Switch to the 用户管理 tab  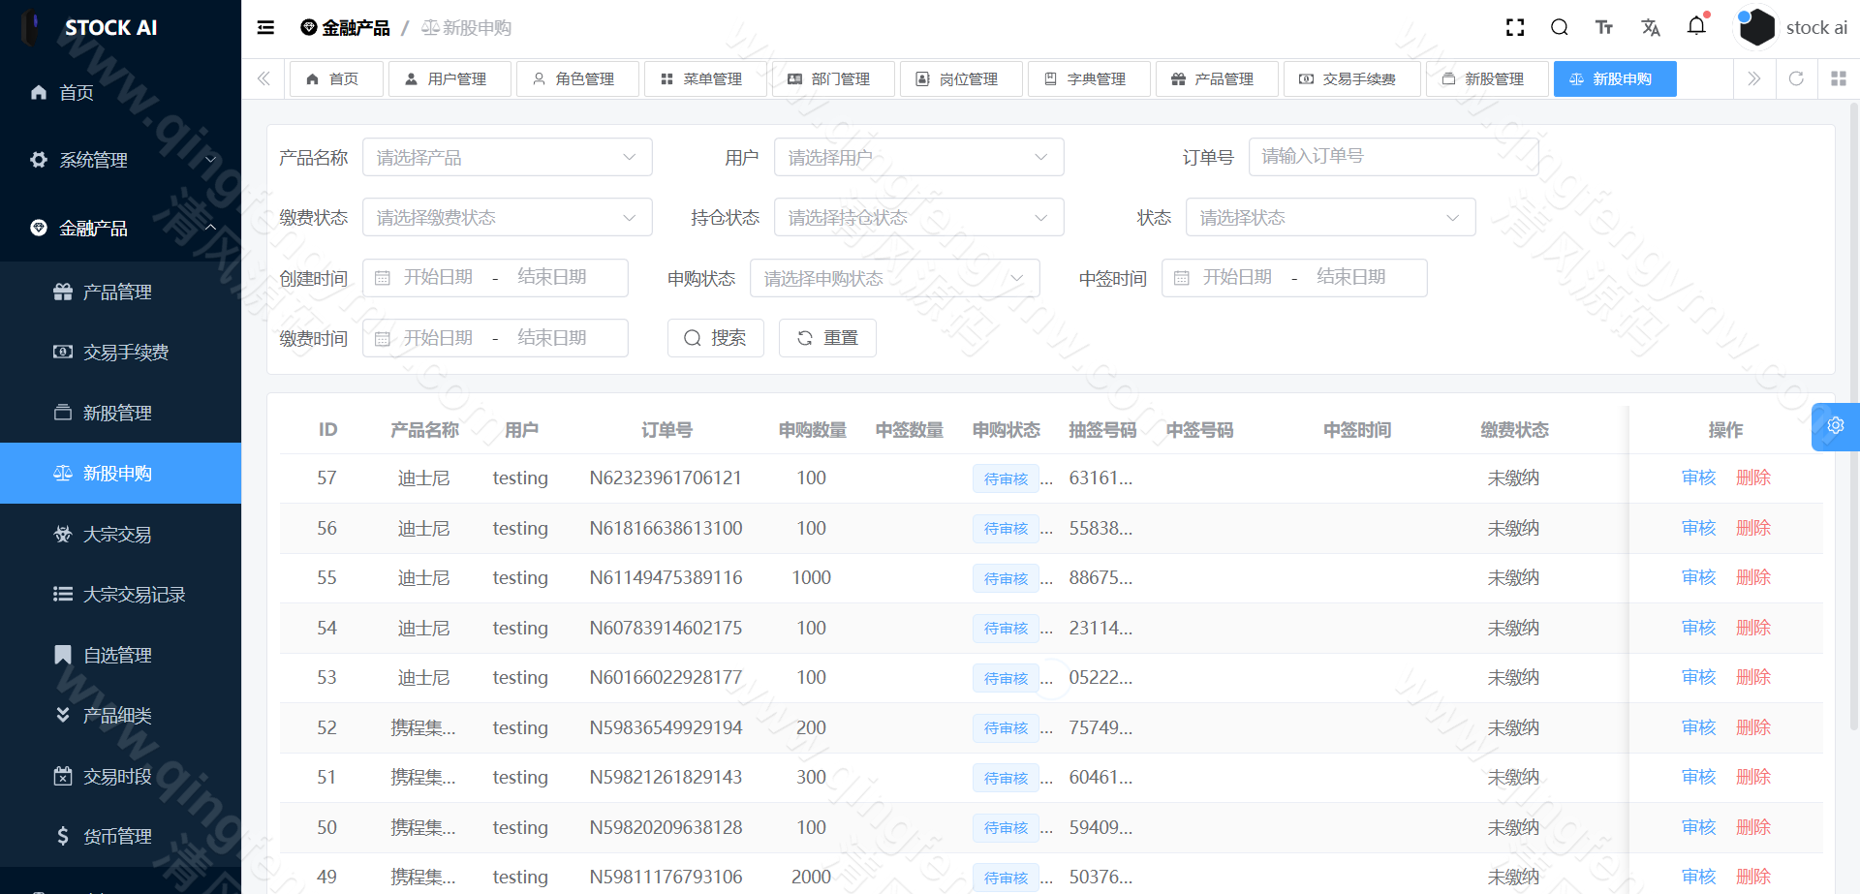point(449,78)
